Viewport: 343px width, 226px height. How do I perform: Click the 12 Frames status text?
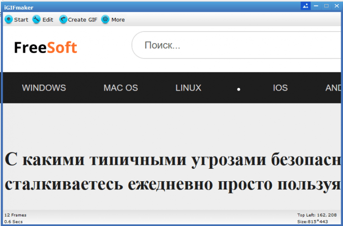(x=16, y=215)
